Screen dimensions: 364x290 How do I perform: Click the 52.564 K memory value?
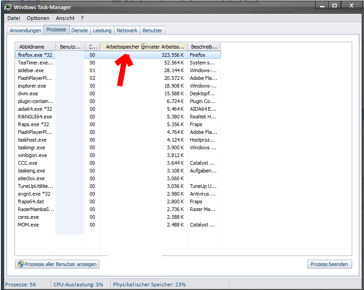174,63
